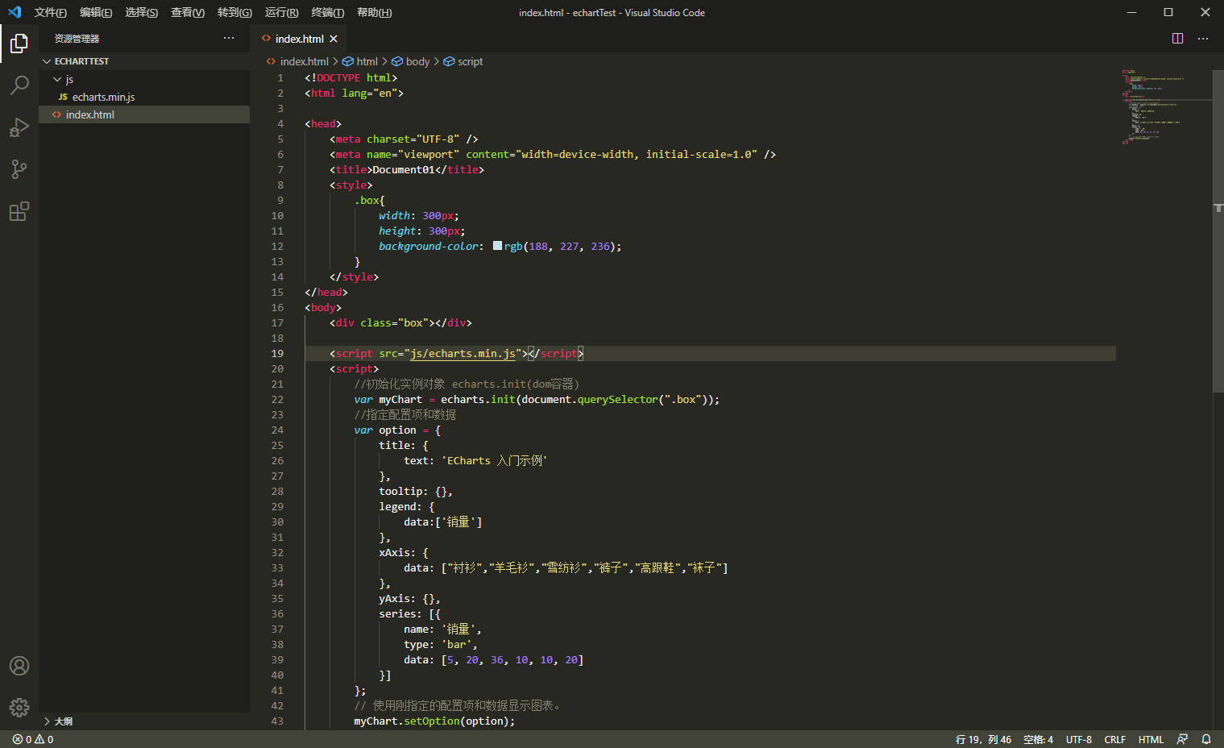Maximize the VS Code window

[x=1168, y=12]
